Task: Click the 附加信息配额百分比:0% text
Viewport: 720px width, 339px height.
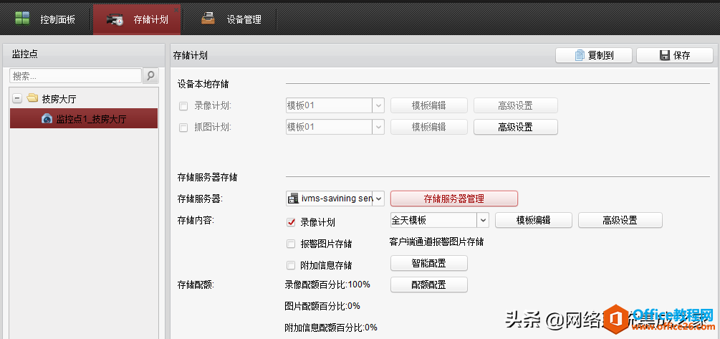Action: pos(331,328)
